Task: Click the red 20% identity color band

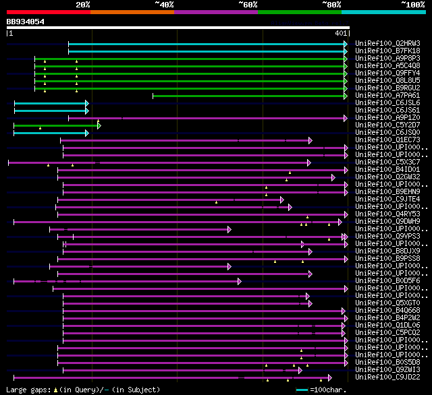Action: pos(49,12)
